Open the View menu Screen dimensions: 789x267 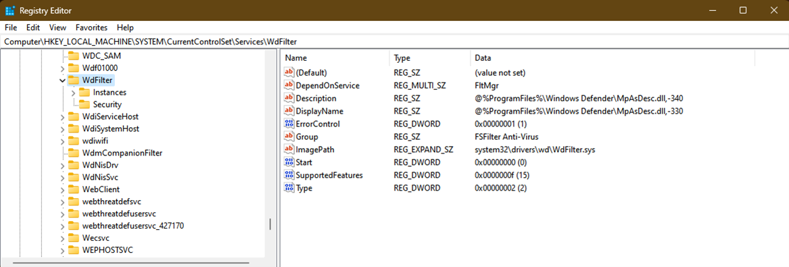(x=58, y=28)
